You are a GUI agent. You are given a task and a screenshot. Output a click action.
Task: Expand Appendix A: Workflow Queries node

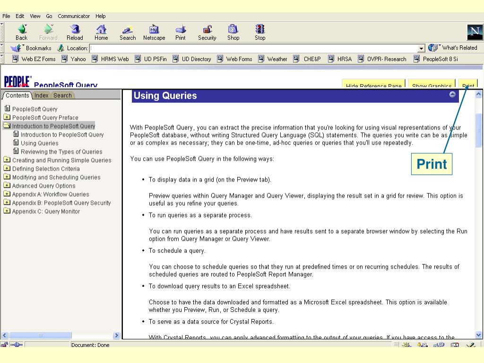click(7, 194)
